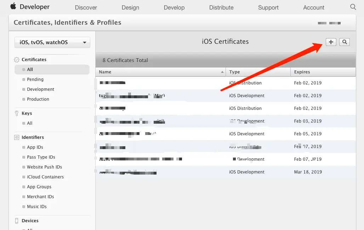The height and width of the screenshot is (230, 364).
Task: Click the Apple Developer logo
Action: (30, 7)
